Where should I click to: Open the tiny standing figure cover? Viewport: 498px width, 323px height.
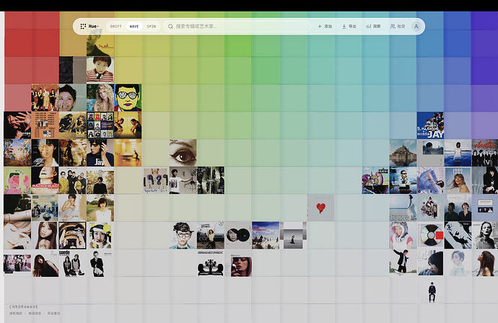pos(430,291)
